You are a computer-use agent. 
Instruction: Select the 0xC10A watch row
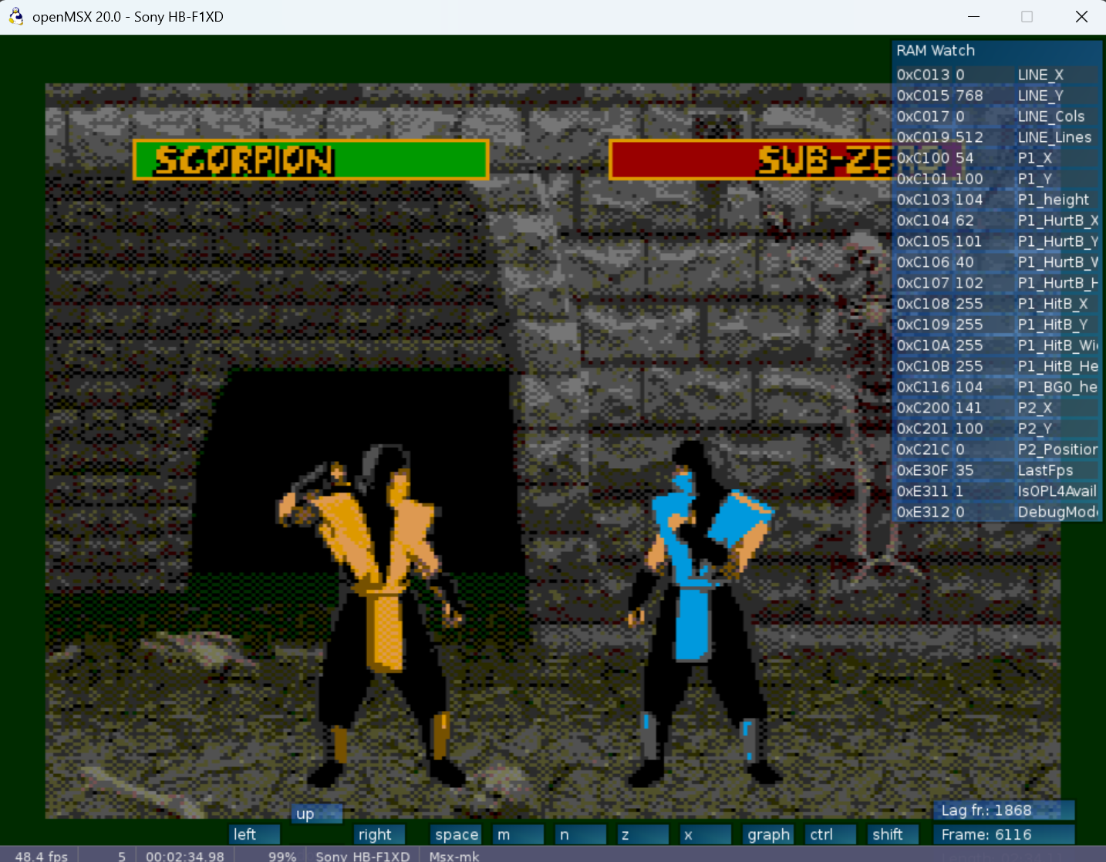996,345
